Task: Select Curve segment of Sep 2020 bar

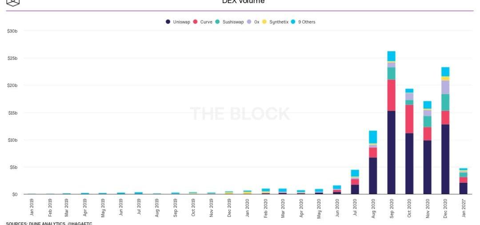Action: (x=391, y=95)
